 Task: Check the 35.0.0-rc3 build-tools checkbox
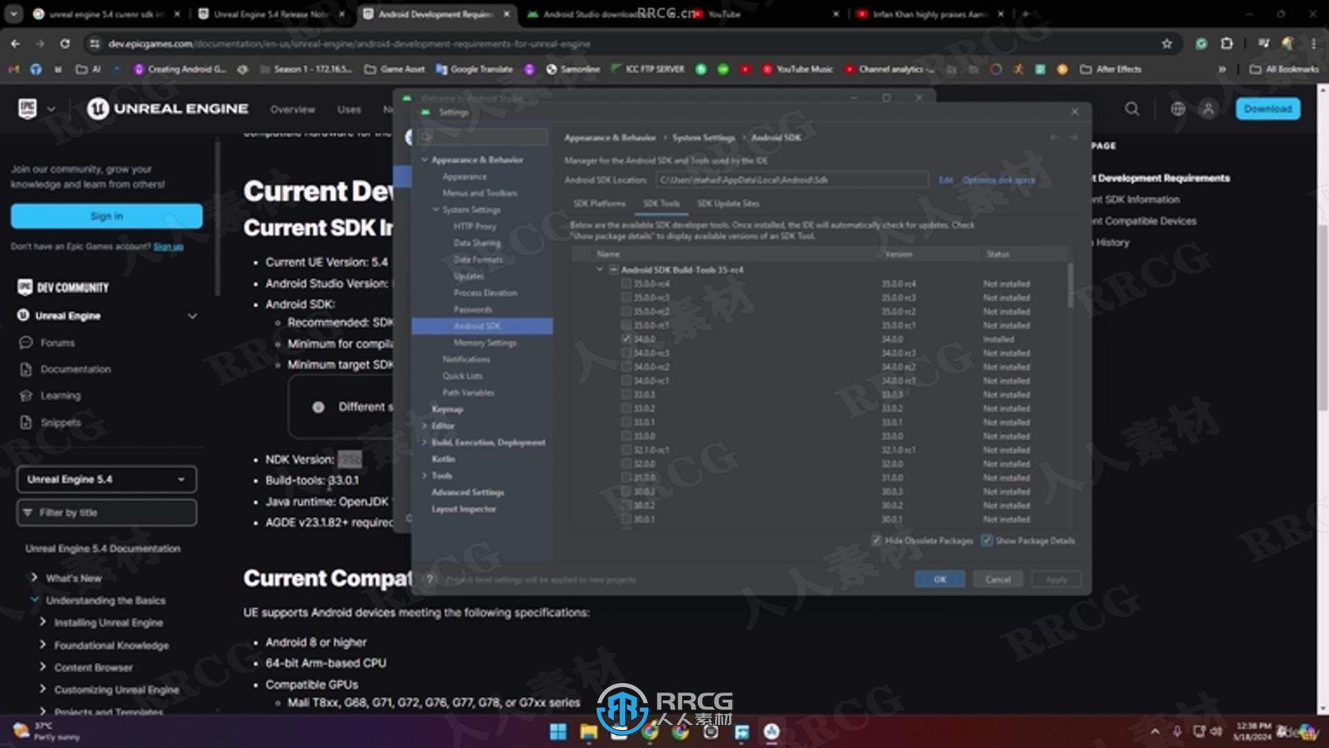click(x=626, y=297)
